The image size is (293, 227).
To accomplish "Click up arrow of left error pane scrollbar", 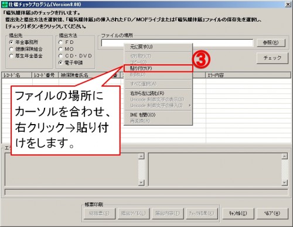I will 141,156.
